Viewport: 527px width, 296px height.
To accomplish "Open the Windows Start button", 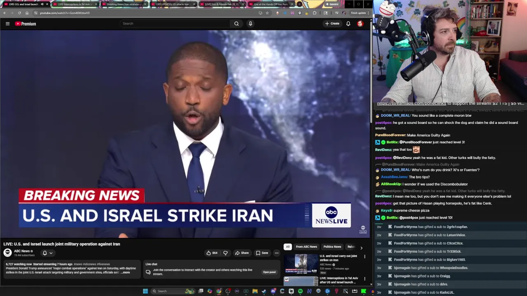I will point(145,291).
